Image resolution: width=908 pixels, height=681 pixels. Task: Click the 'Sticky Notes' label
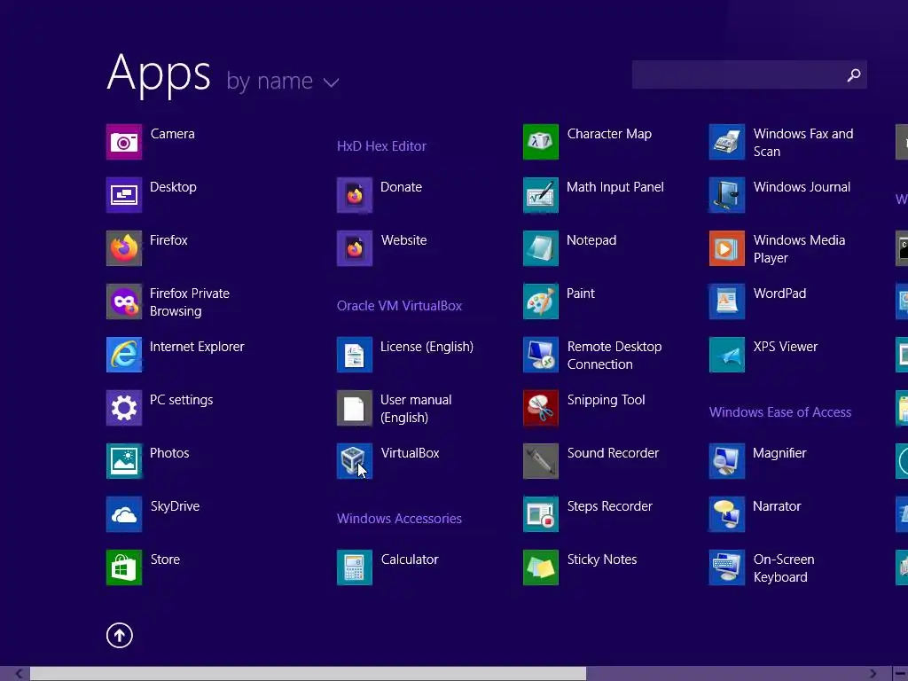602,560
